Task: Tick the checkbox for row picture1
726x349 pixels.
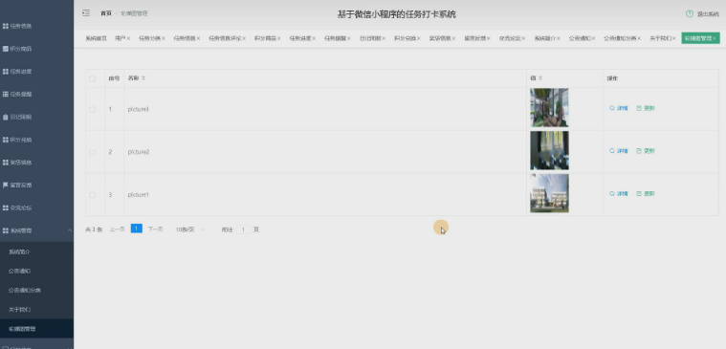Action: (x=92, y=195)
